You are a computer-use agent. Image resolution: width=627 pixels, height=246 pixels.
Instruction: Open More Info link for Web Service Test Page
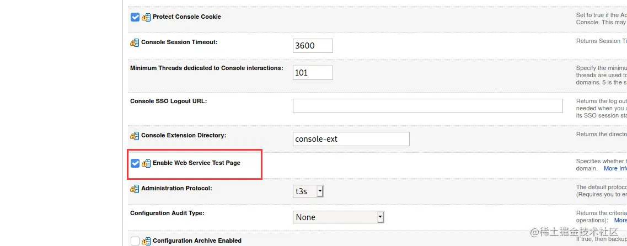coord(615,168)
